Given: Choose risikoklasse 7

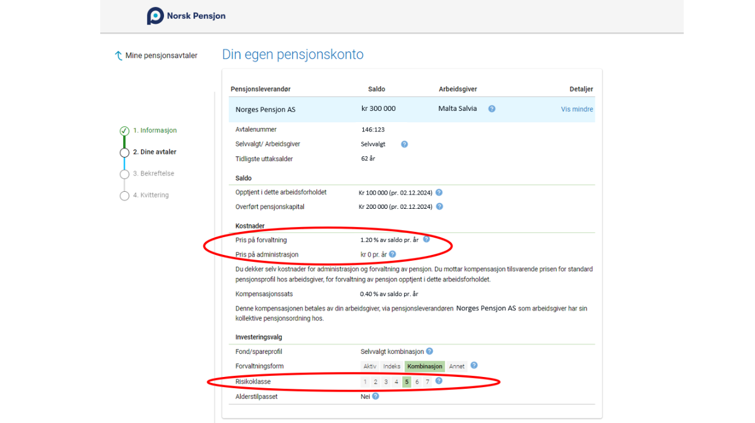Looking at the screenshot, I should click(427, 382).
